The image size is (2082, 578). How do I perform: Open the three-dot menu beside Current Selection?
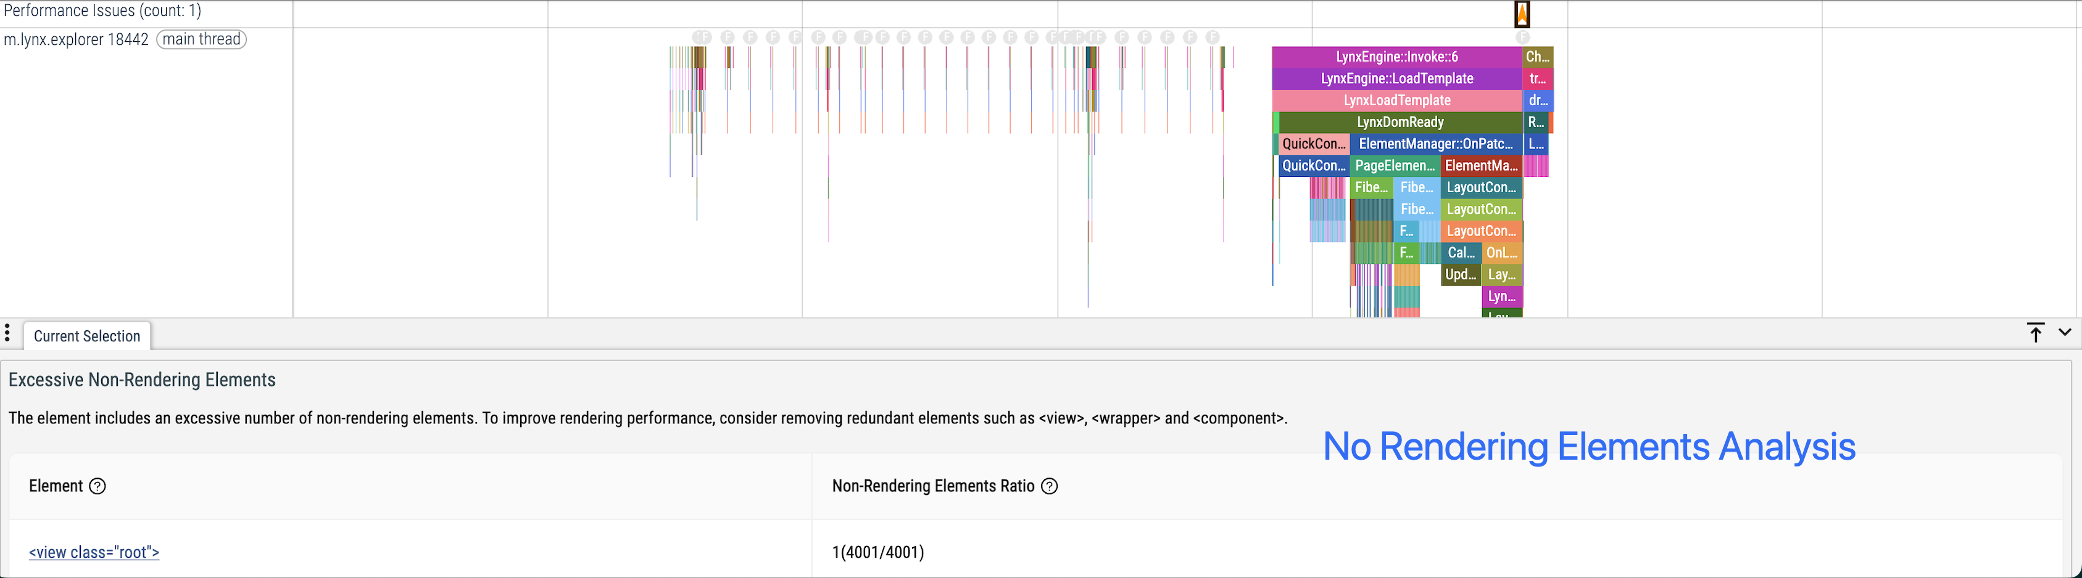[x=7, y=333]
